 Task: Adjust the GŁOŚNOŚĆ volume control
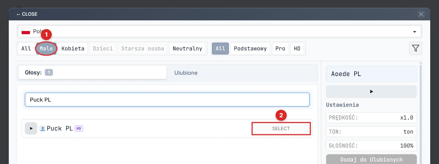[x=371, y=146]
